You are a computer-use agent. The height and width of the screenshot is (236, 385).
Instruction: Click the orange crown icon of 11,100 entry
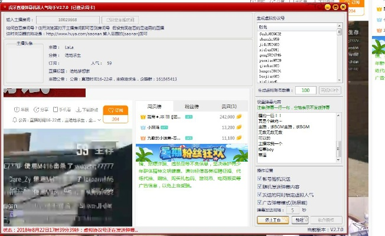click(x=143, y=138)
